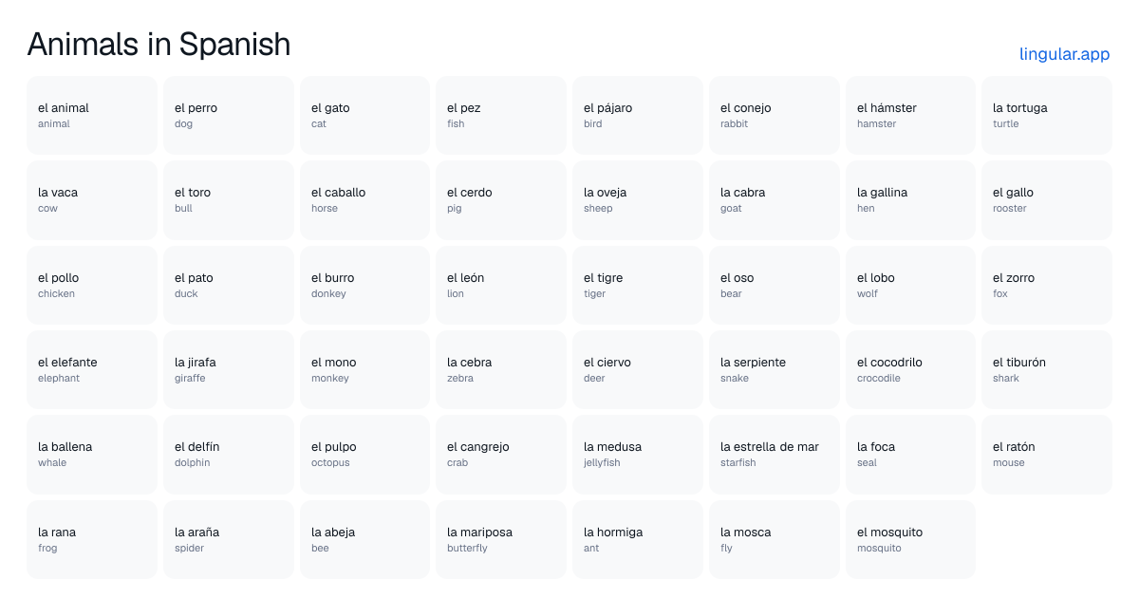
Task: Pick the 'el gallo' rooster card
Action: [x=1047, y=200]
